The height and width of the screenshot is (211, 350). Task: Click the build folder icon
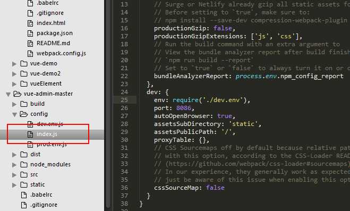pyautogui.click(x=24, y=104)
